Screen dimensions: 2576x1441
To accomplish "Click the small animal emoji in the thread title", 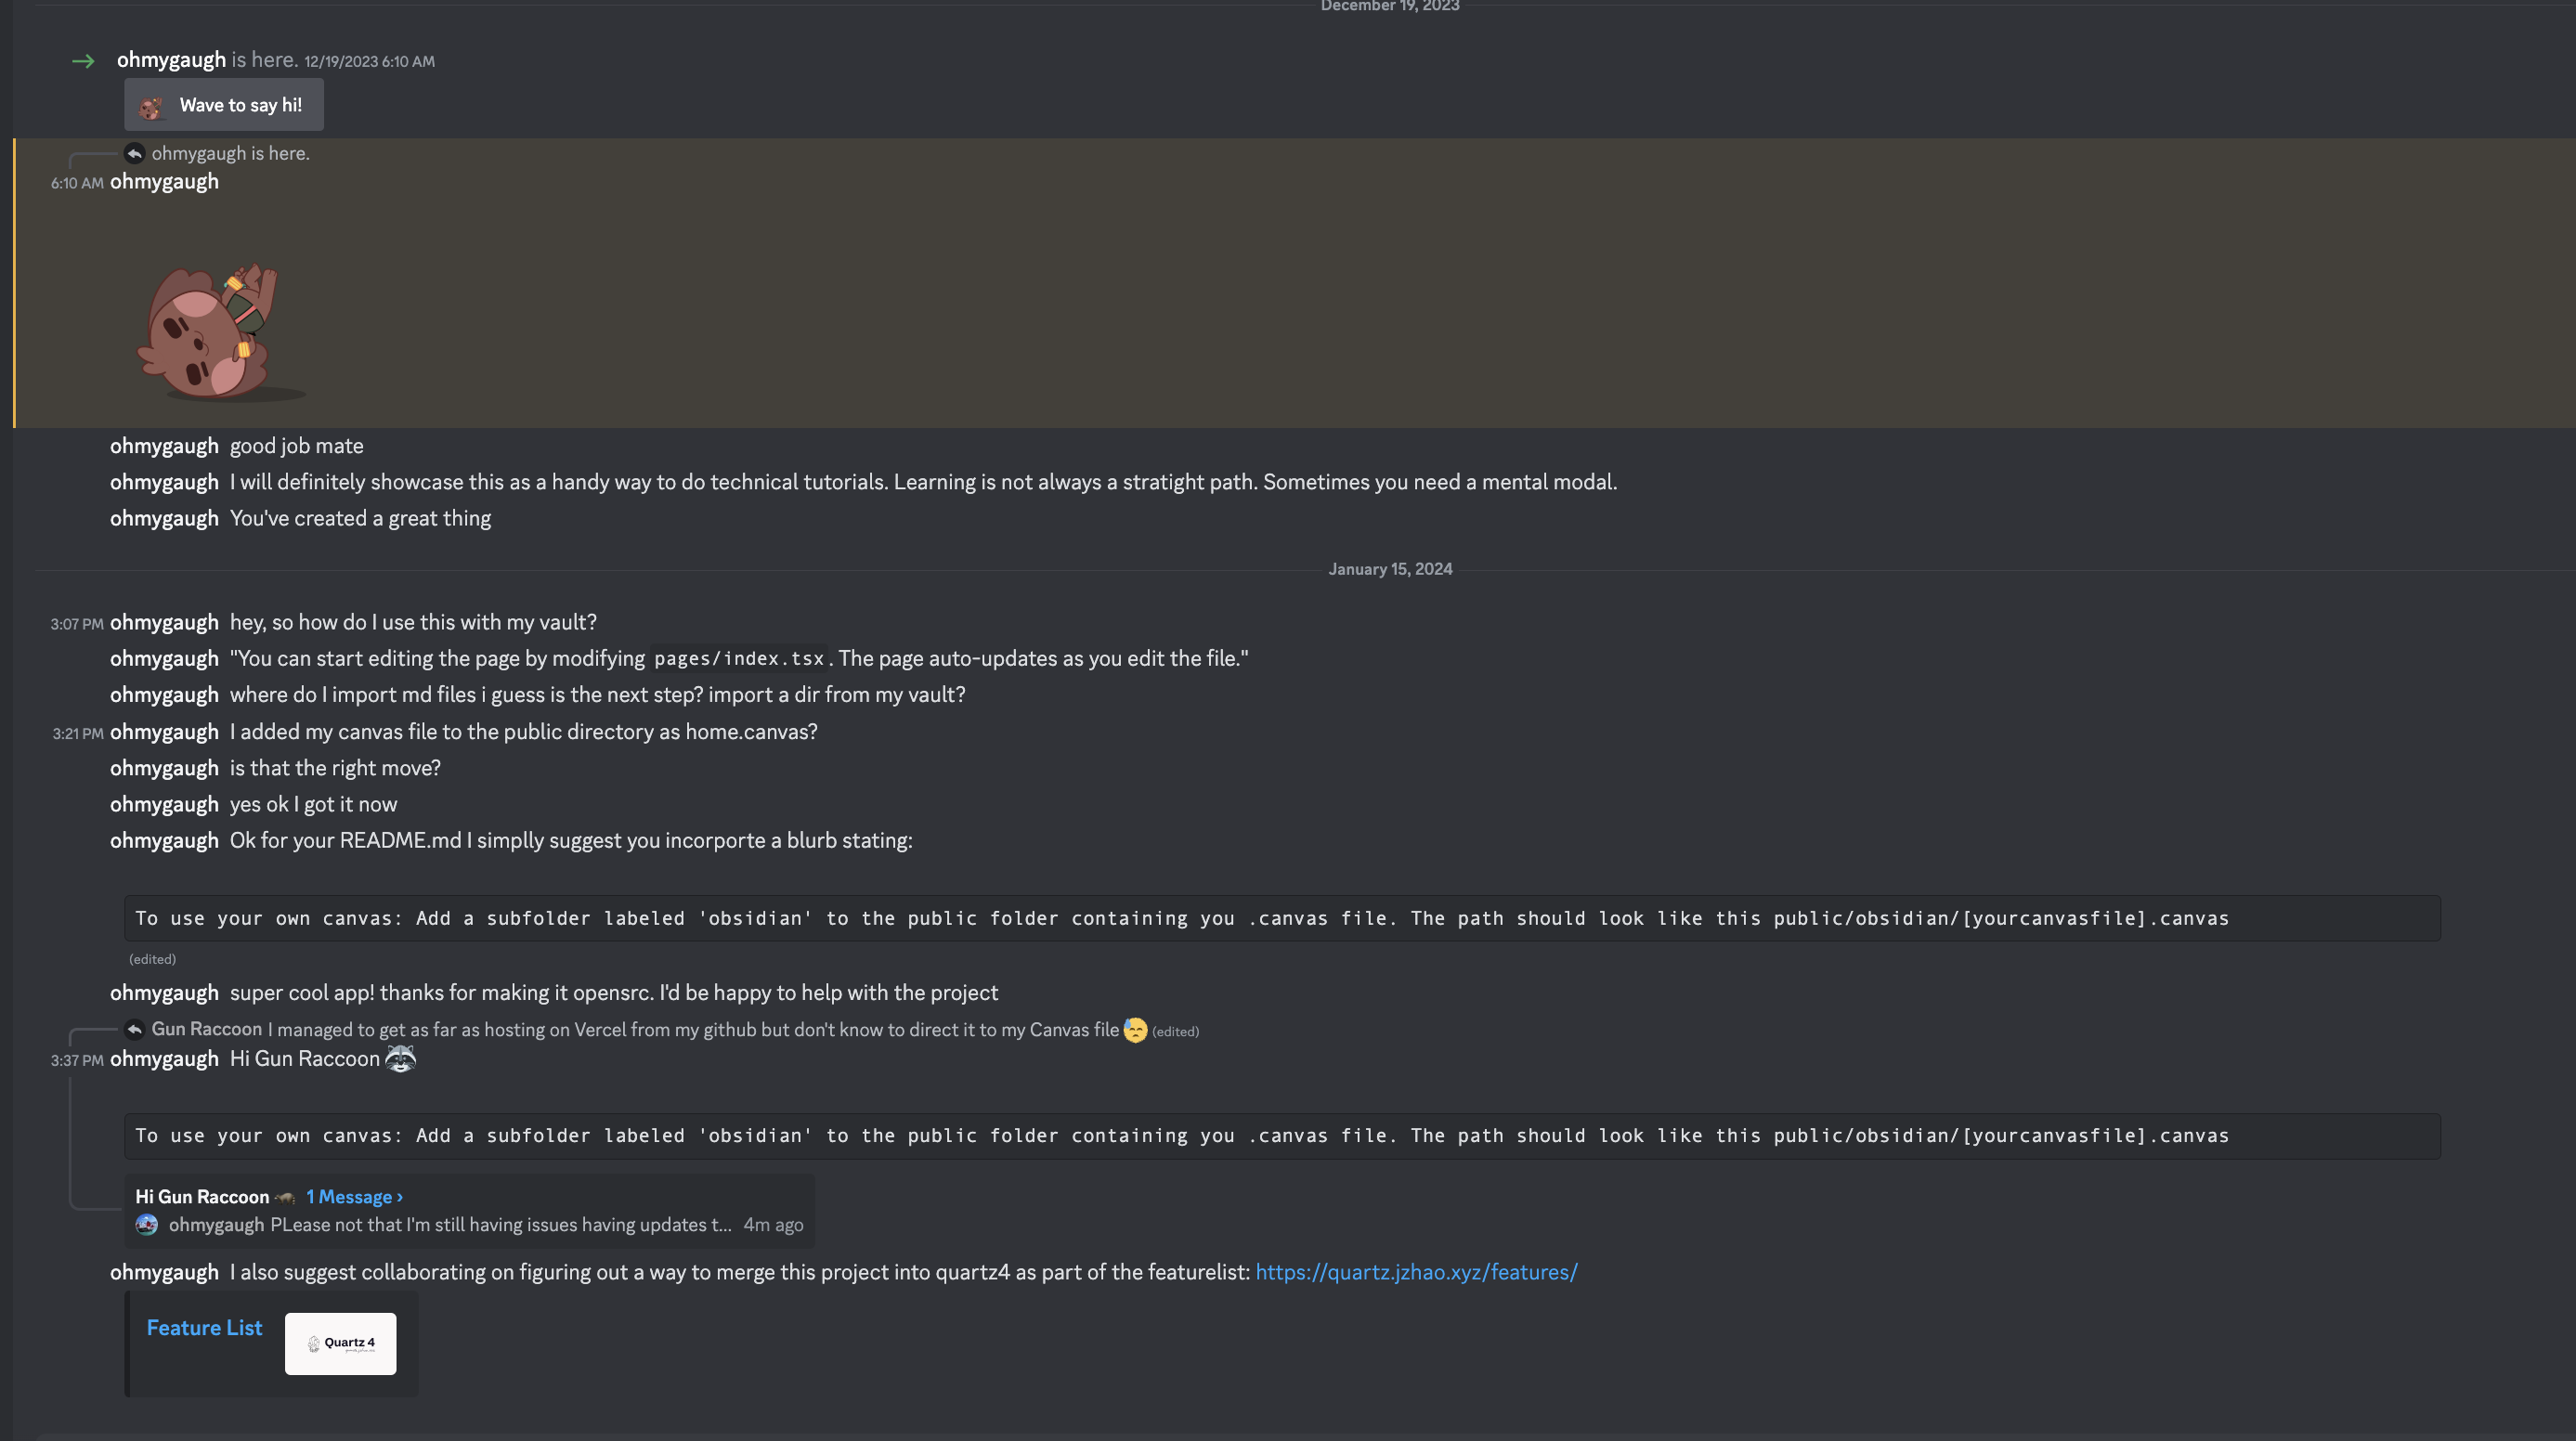I will tap(285, 1197).
